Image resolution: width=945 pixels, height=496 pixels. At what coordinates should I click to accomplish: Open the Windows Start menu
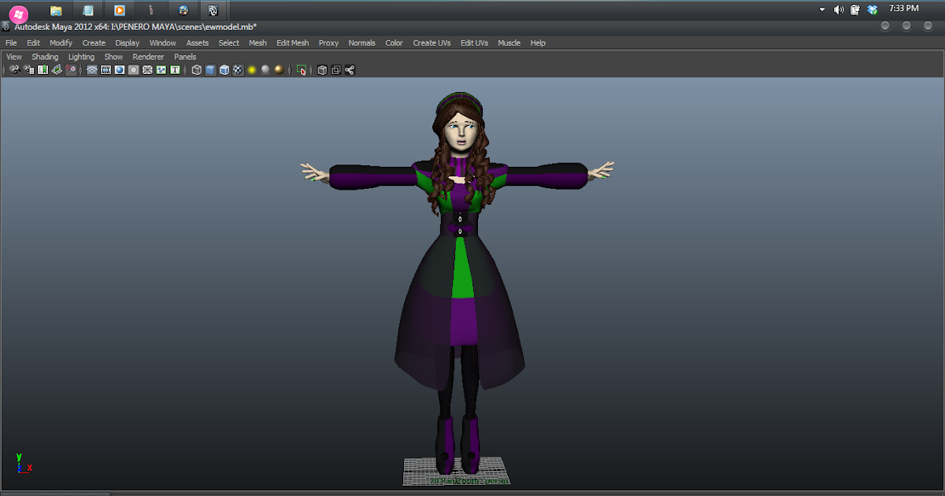pyautogui.click(x=17, y=10)
